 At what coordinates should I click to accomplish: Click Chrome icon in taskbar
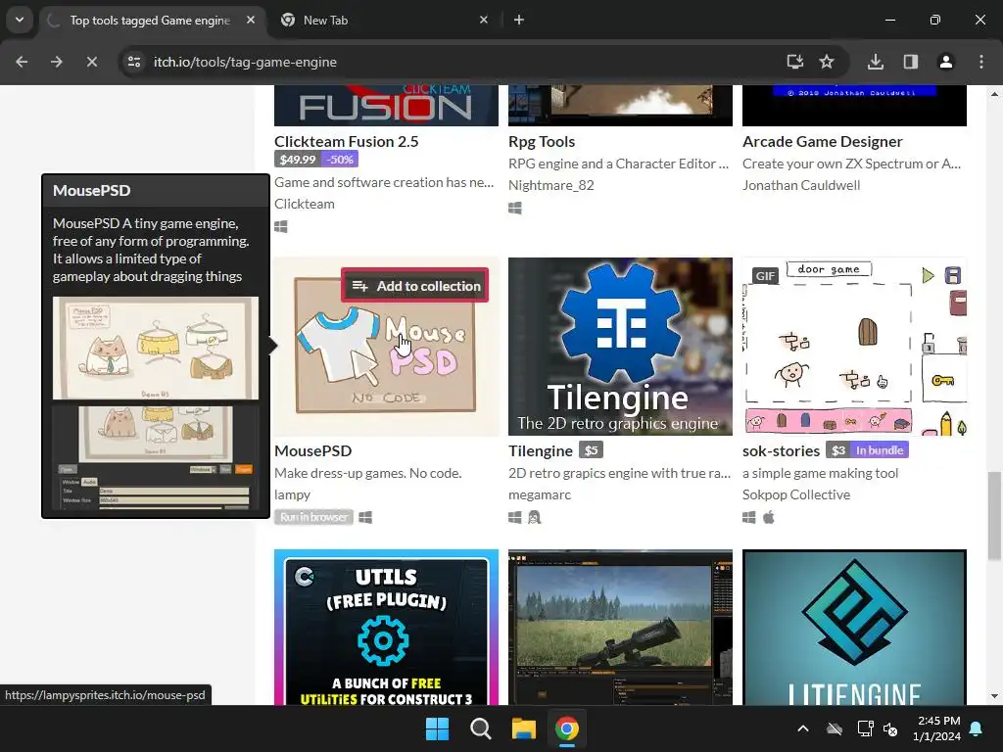click(567, 728)
